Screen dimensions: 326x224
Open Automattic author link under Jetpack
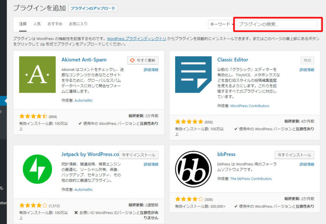(84, 189)
